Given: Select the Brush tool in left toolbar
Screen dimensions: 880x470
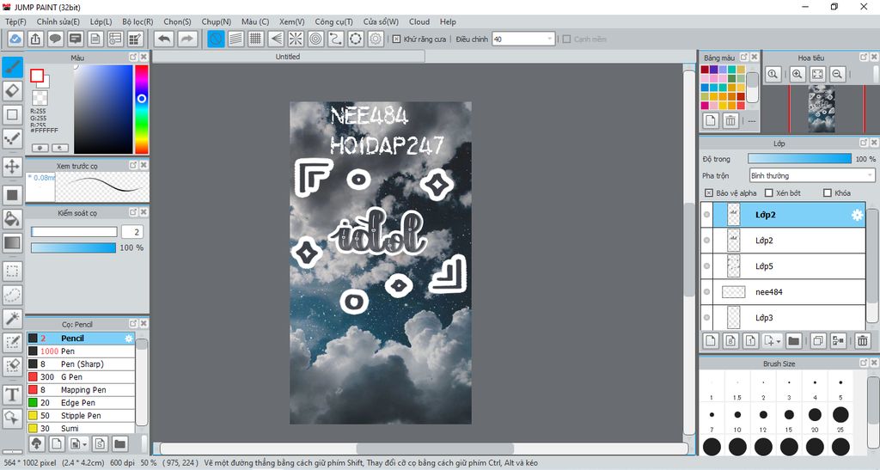Looking at the screenshot, I should pos(12,67).
